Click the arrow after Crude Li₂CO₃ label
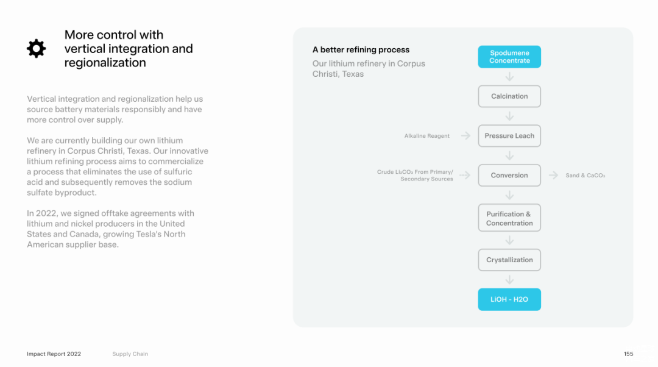The height and width of the screenshot is (367, 658). (465, 176)
